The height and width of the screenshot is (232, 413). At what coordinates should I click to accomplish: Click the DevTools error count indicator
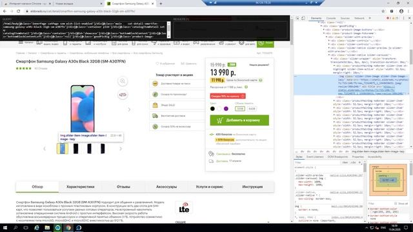pos(388,18)
